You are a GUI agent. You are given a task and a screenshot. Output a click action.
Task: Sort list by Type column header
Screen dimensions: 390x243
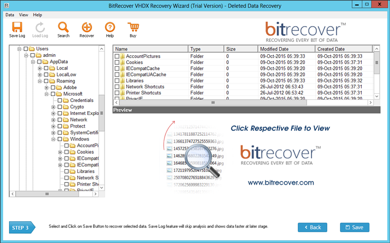(x=206, y=49)
